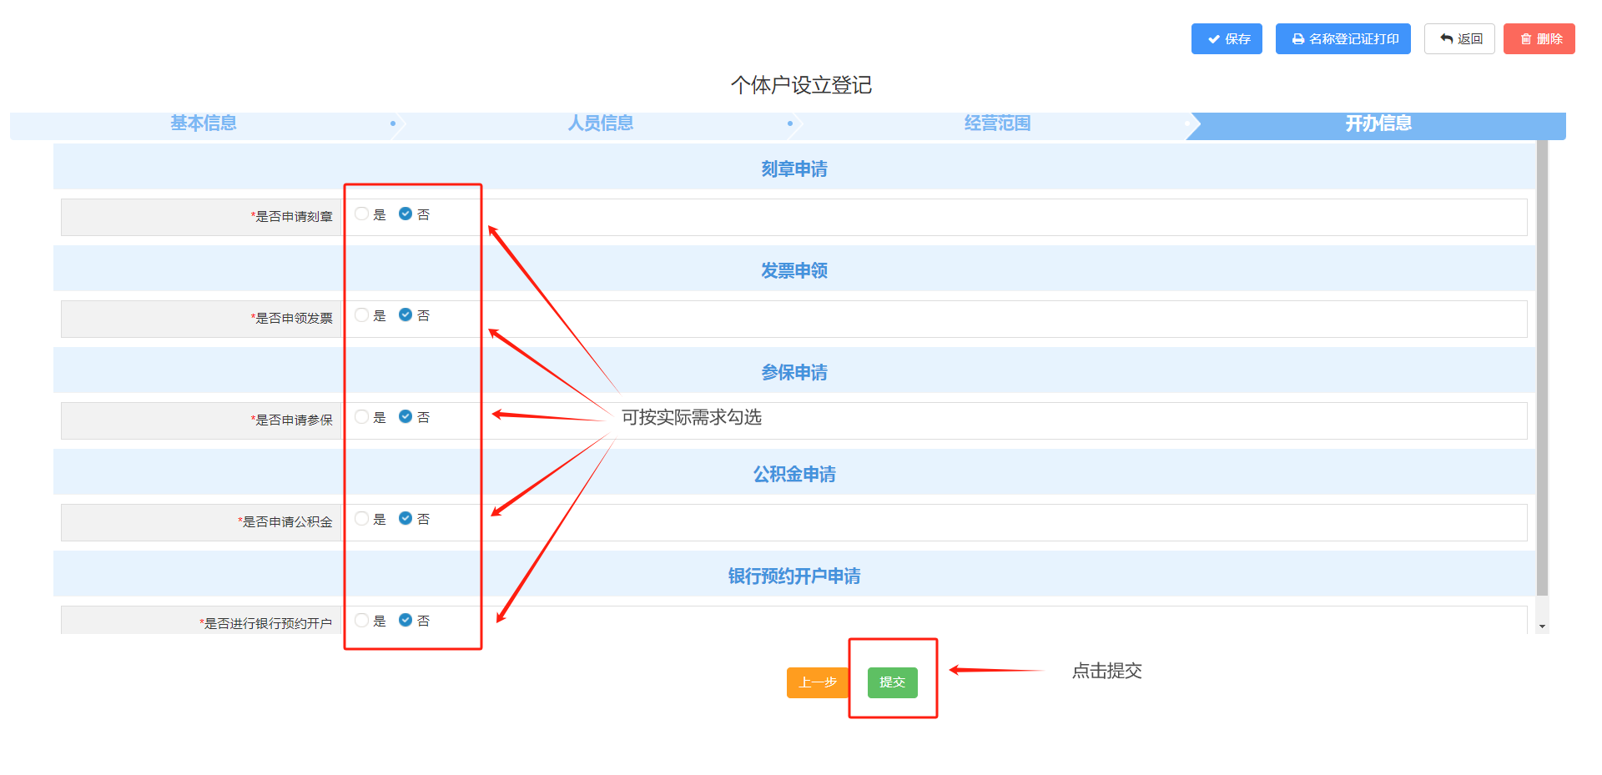Choose 否 for 是否申领发票
Viewport: 1602px width, 775px height.
406,315
